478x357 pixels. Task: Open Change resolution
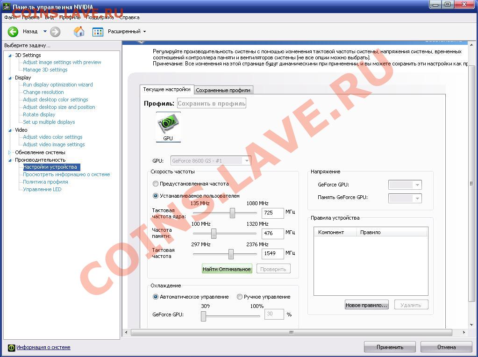point(43,92)
